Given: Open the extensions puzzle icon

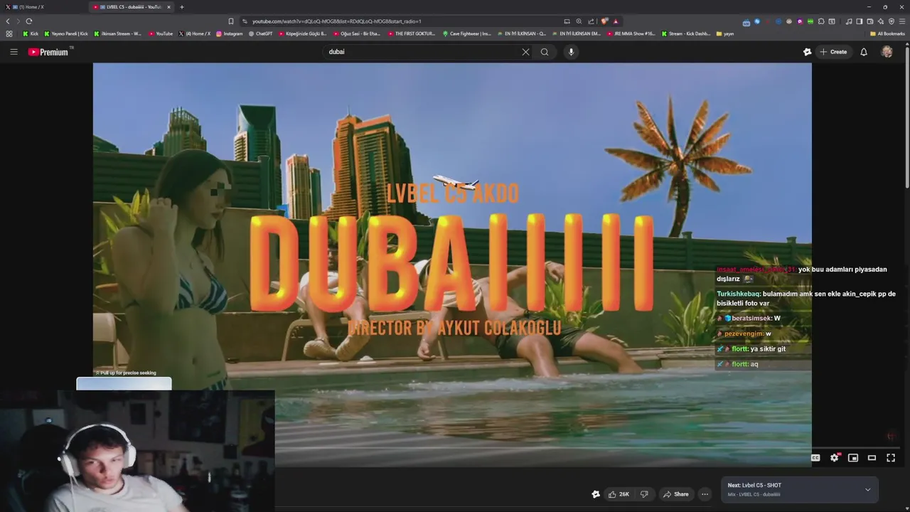Looking at the screenshot, I should coord(821,21).
